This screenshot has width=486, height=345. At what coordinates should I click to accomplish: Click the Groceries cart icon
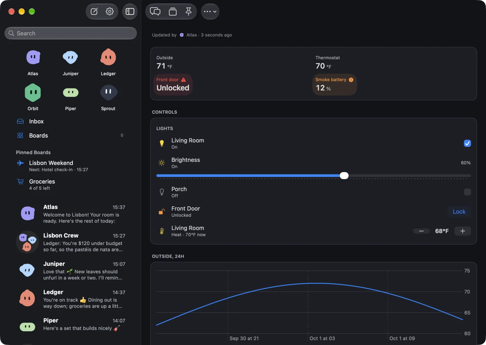coord(20,182)
